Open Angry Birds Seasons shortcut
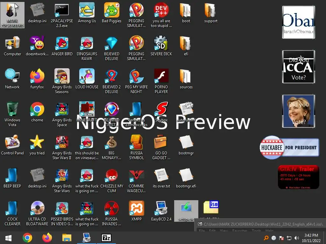This screenshot has width=326, height=244. [62, 81]
